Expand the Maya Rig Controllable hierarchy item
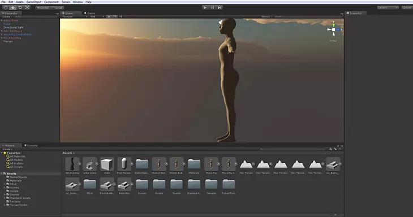Image resolution: width=413 pixels, height=217 pixels. (2, 34)
